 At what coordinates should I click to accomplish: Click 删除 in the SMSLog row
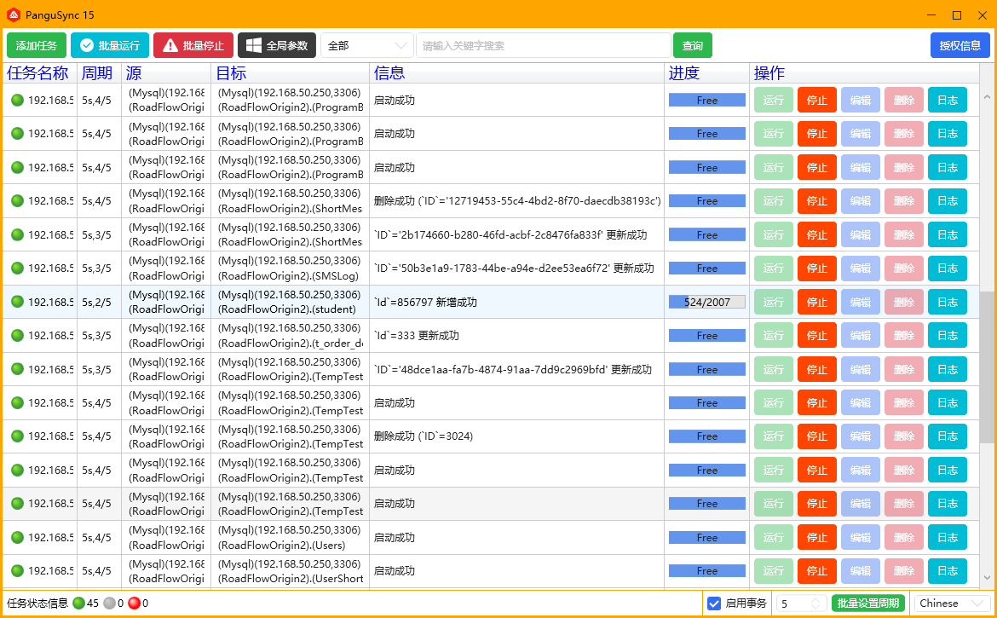[x=903, y=269]
